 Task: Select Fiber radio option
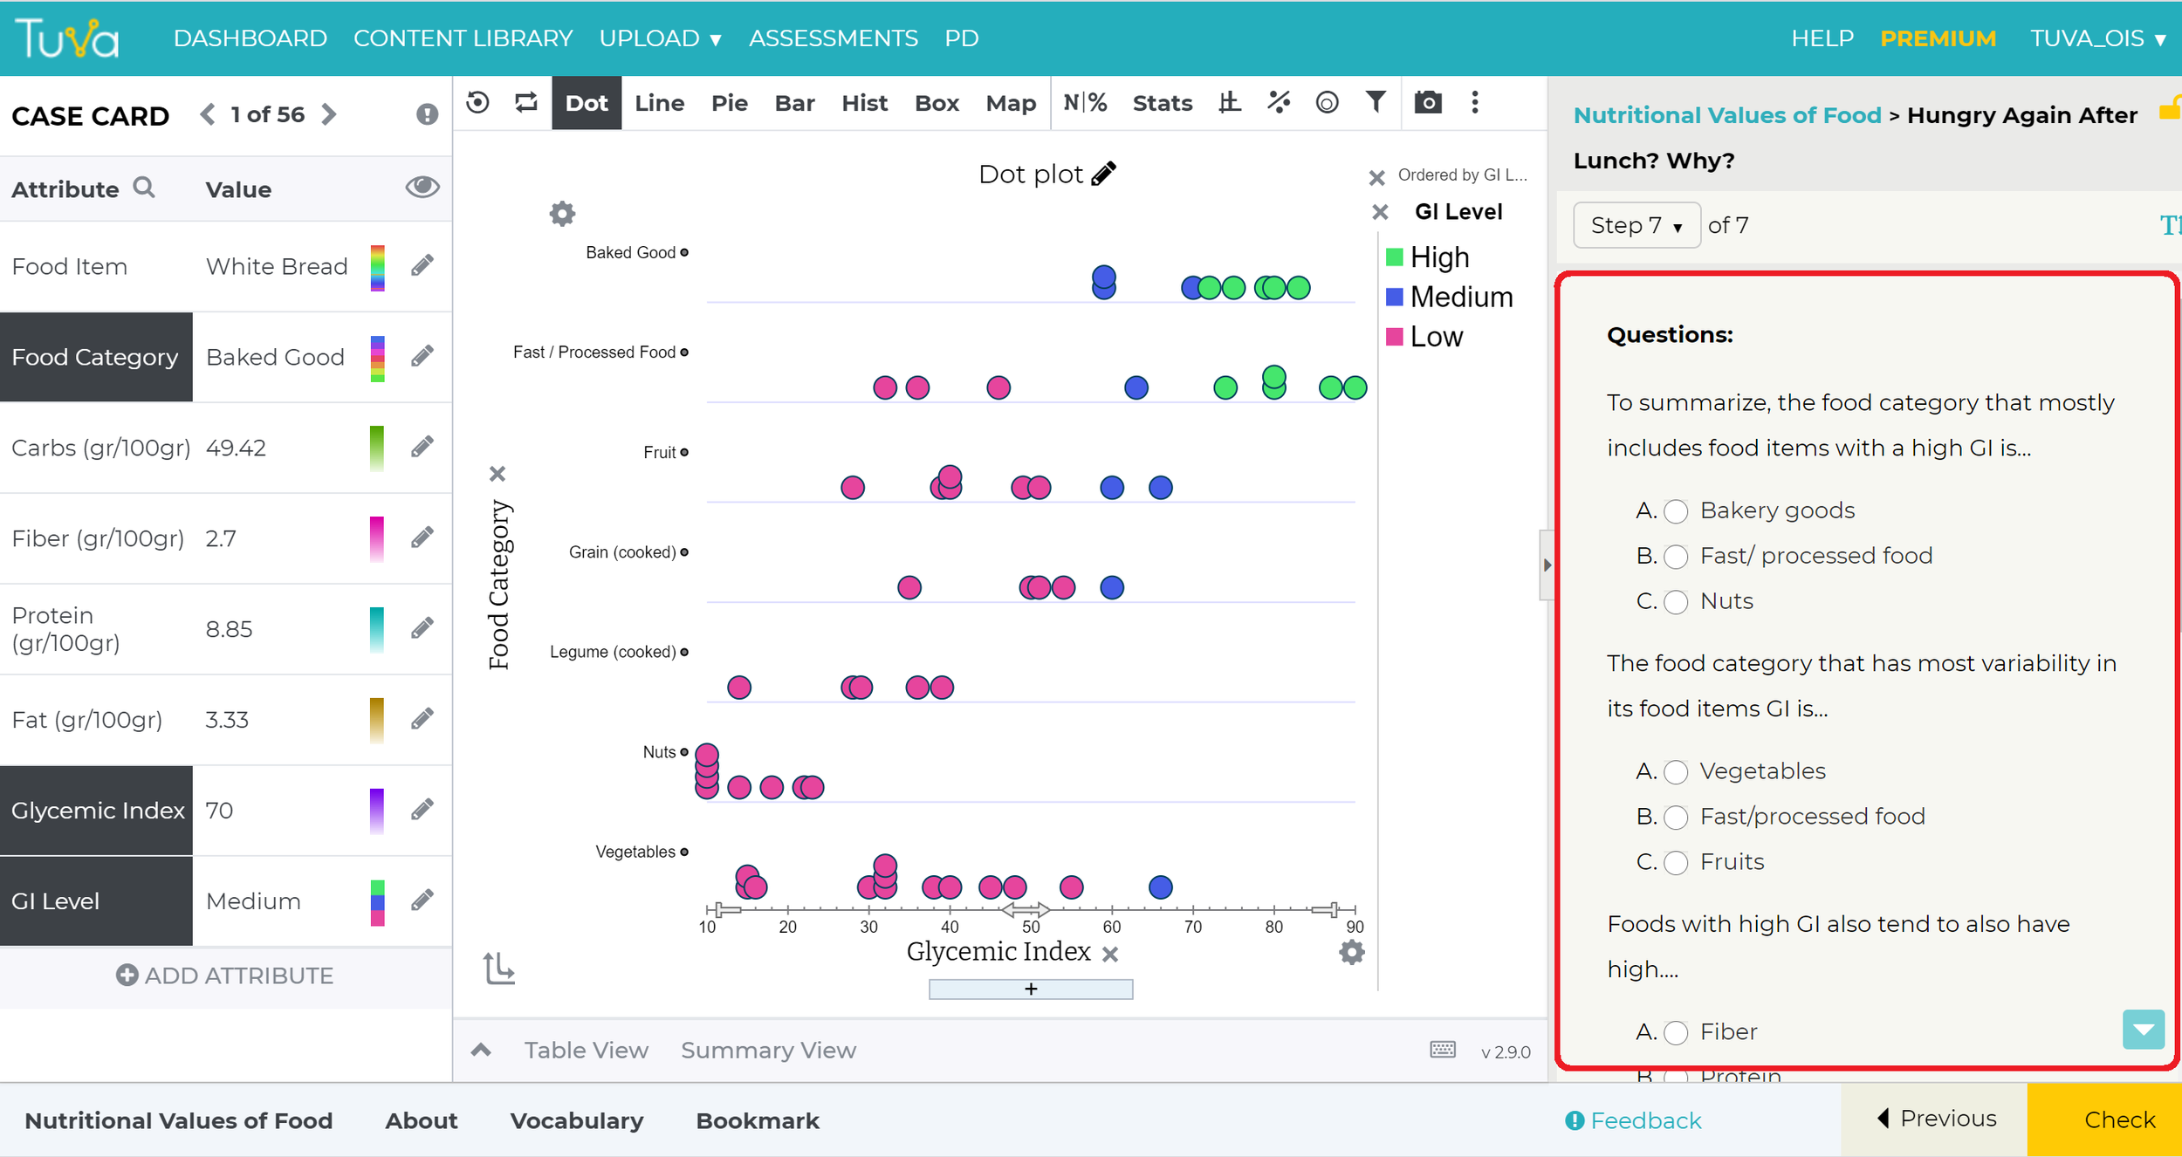(x=1676, y=1033)
